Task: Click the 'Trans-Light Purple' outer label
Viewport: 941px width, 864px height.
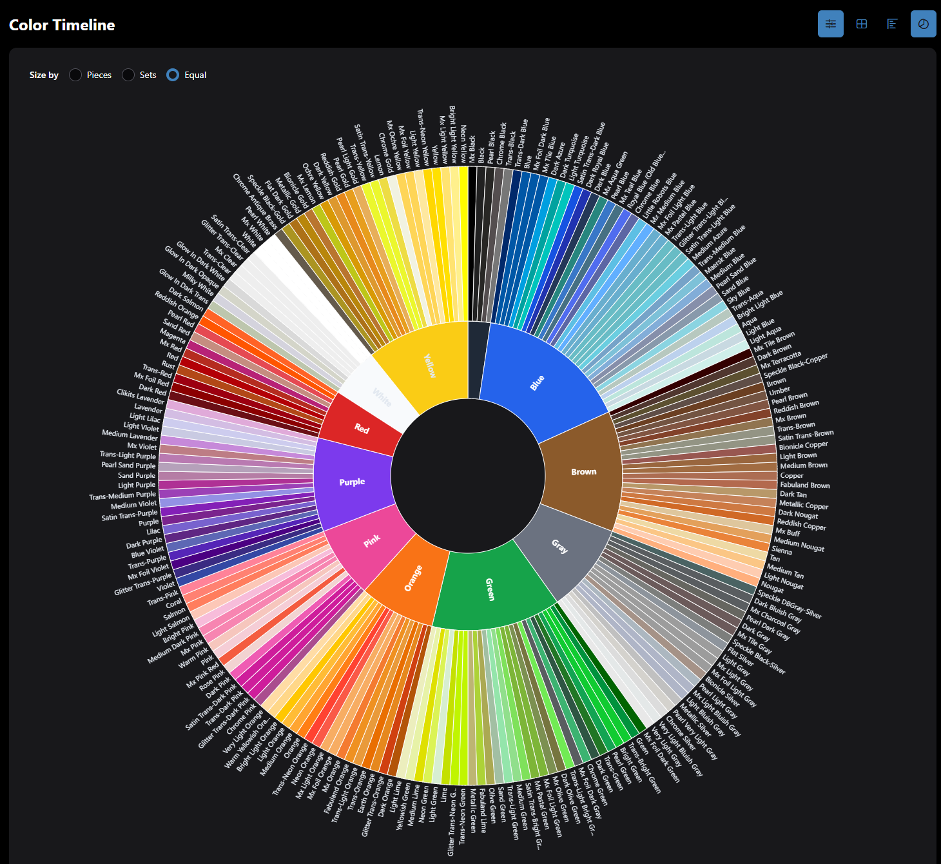Action: pos(128,455)
